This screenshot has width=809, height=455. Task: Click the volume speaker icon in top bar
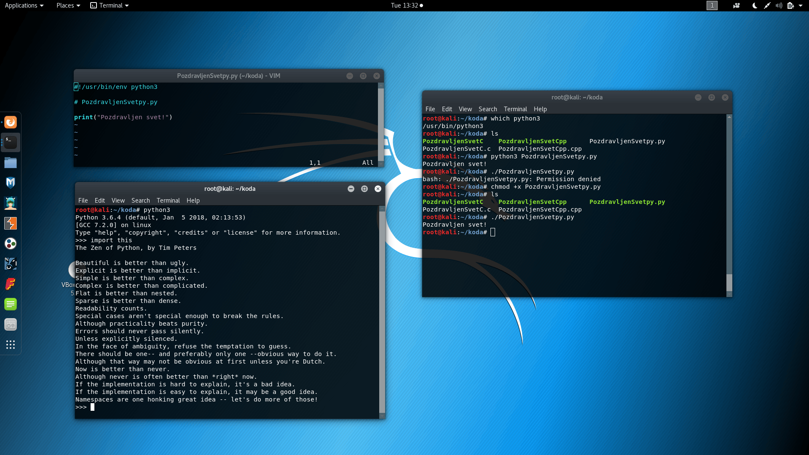pyautogui.click(x=779, y=5)
